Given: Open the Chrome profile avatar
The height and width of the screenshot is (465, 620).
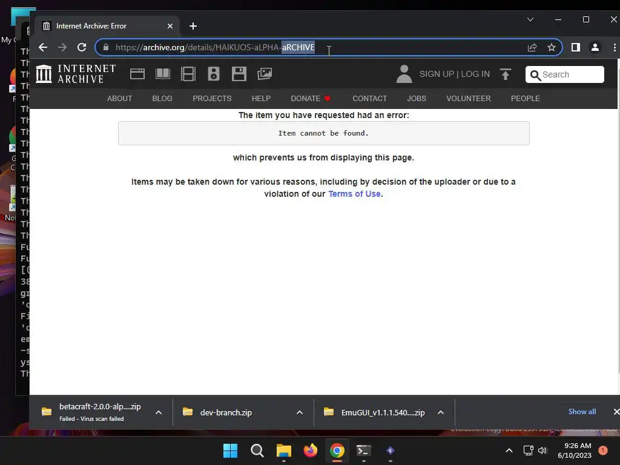Looking at the screenshot, I should tap(595, 47).
